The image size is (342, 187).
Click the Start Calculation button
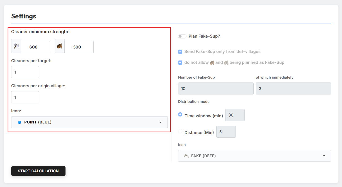38,171
